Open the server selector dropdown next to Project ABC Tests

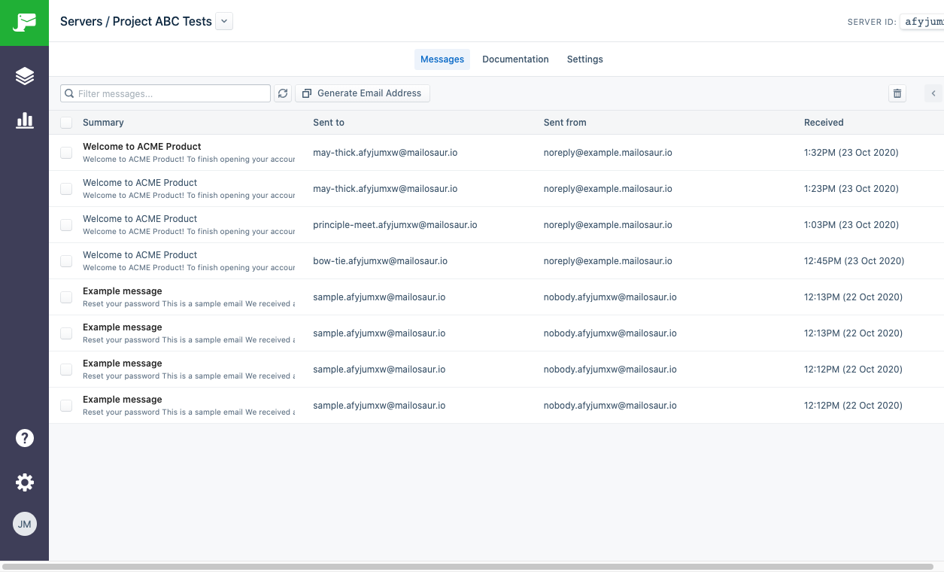pos(224,22)
